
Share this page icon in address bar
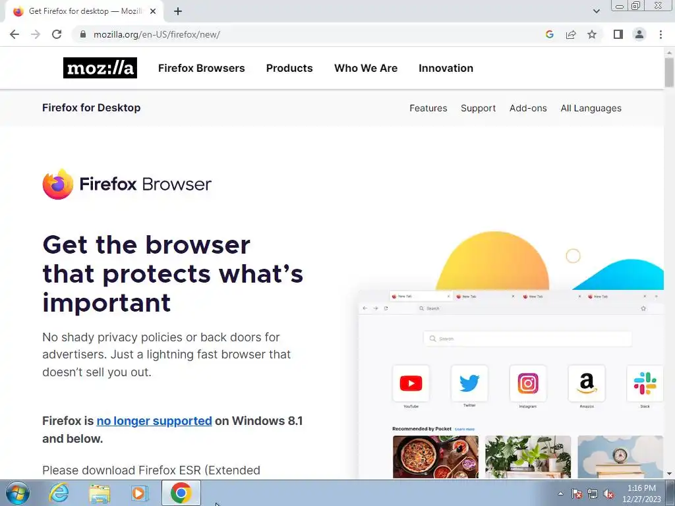(571, 34)
